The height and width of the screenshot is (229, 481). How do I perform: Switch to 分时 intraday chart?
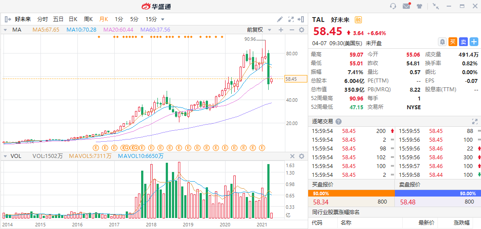pyautogui.click(x=43, y=19)
